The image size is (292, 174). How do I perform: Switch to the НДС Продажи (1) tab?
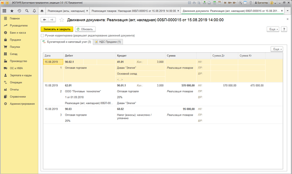coord(108,42)
